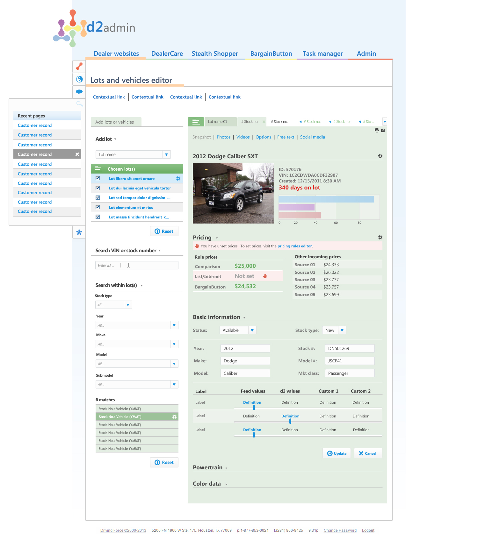Image resolution: width=478 pixels, height=548 pixels.
Task: Click the magnifier search icon in Recent pages panel
Action: click(80, 104)
